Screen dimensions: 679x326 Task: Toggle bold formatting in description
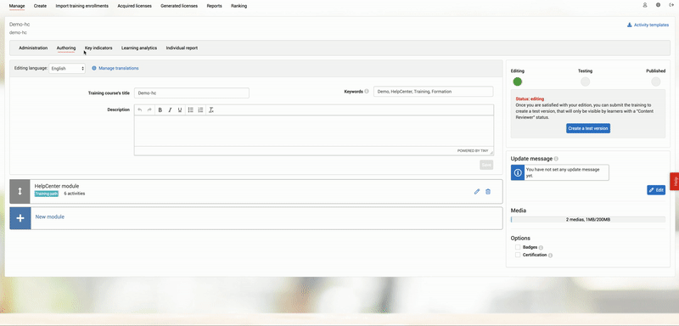160,110
